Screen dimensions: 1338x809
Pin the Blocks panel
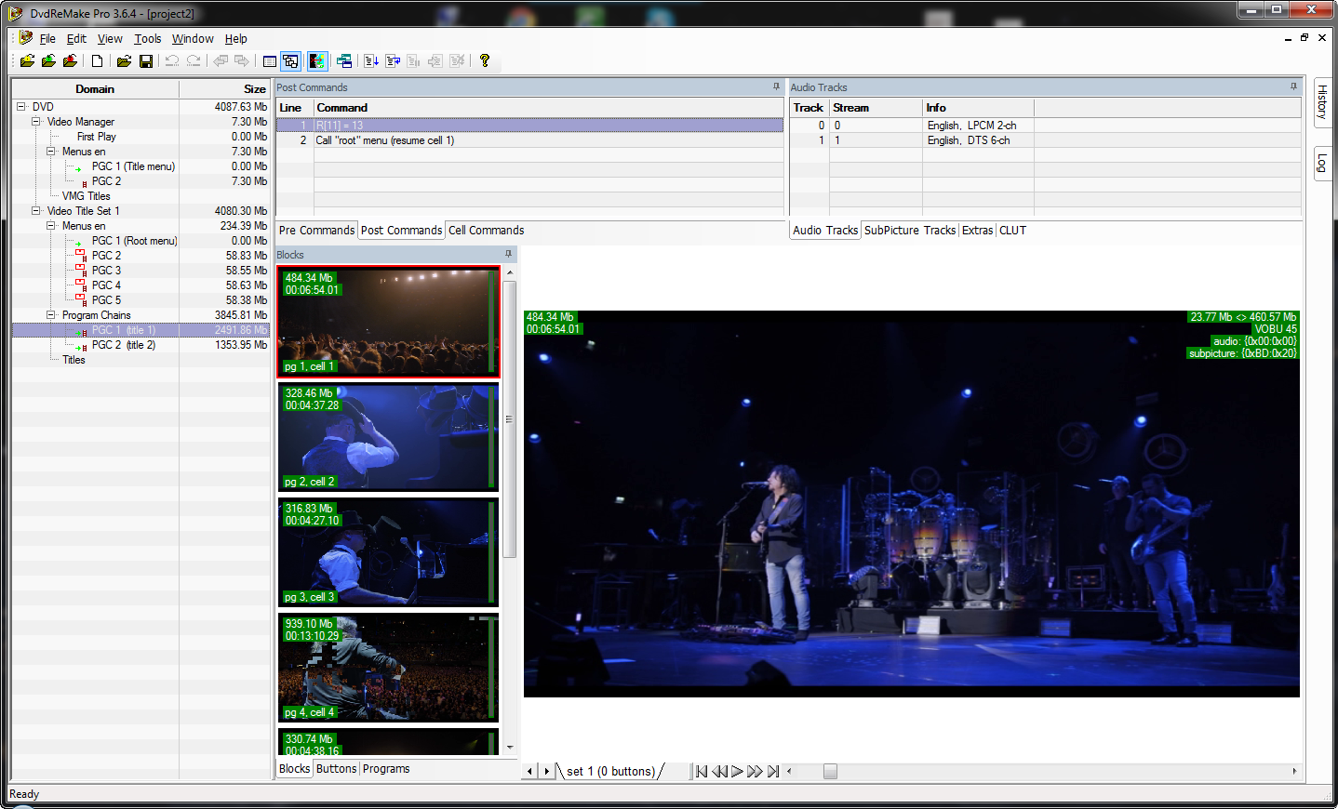(508, 254)
